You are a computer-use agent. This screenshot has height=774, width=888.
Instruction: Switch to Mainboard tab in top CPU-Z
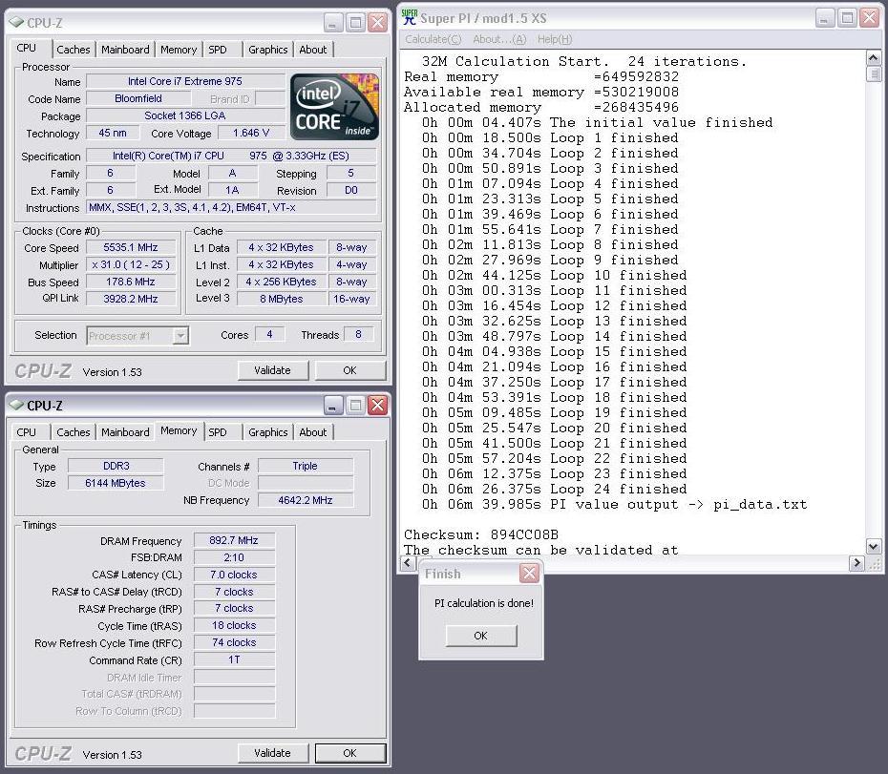pos(125,50)
